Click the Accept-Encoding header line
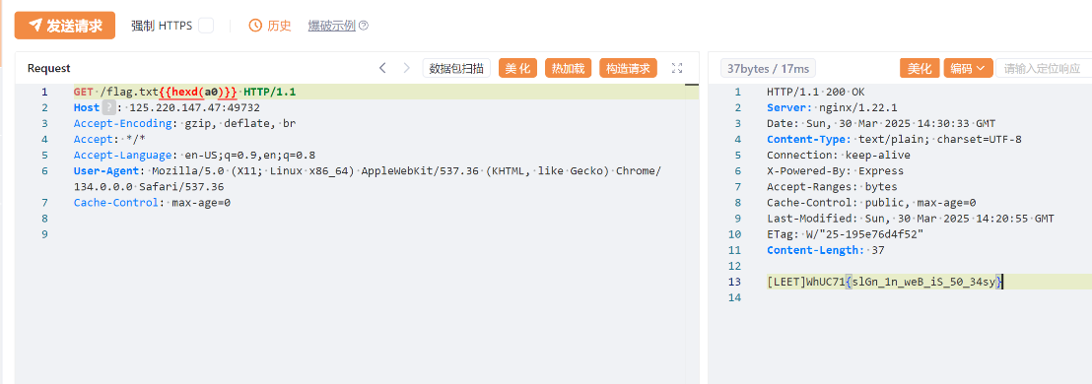 184,123
